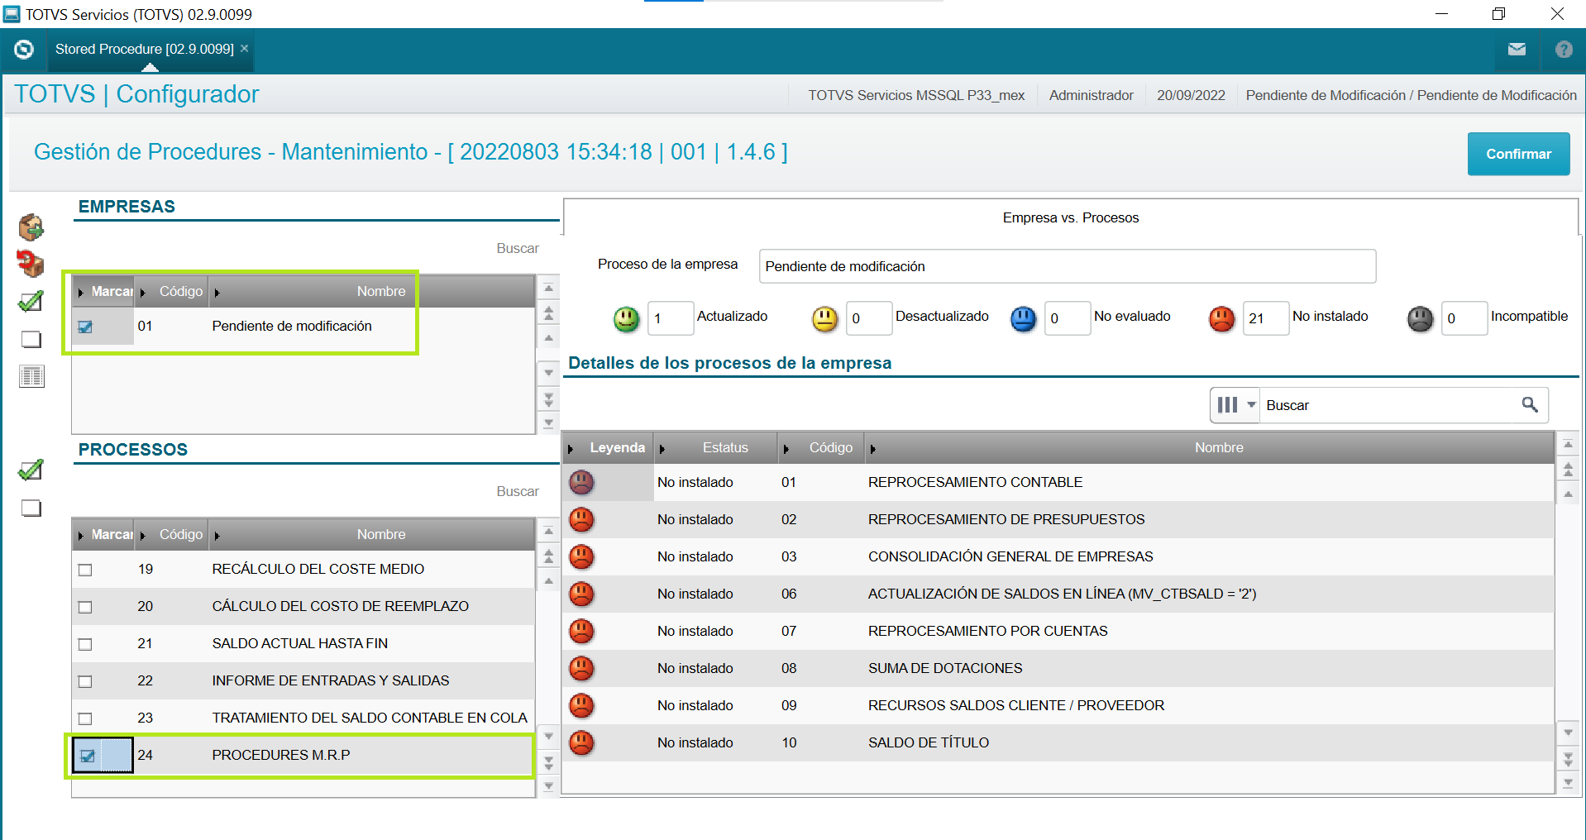This screenshot has width=1586, height=840.
Task: Click Buscar above the Processos grid
Action: tap(518, 491)
